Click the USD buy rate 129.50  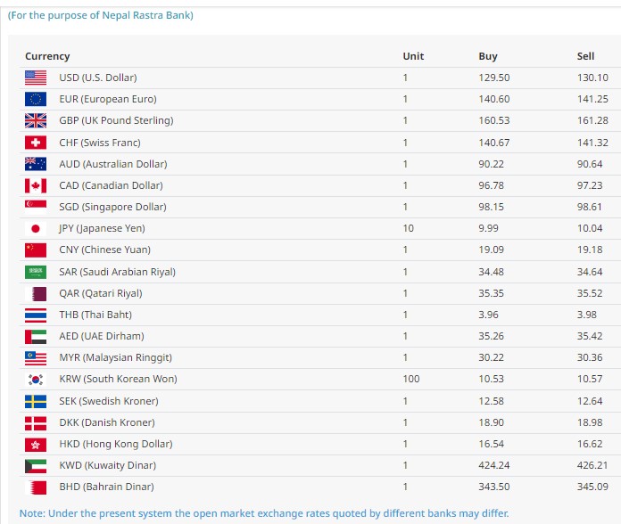[494, 78]
